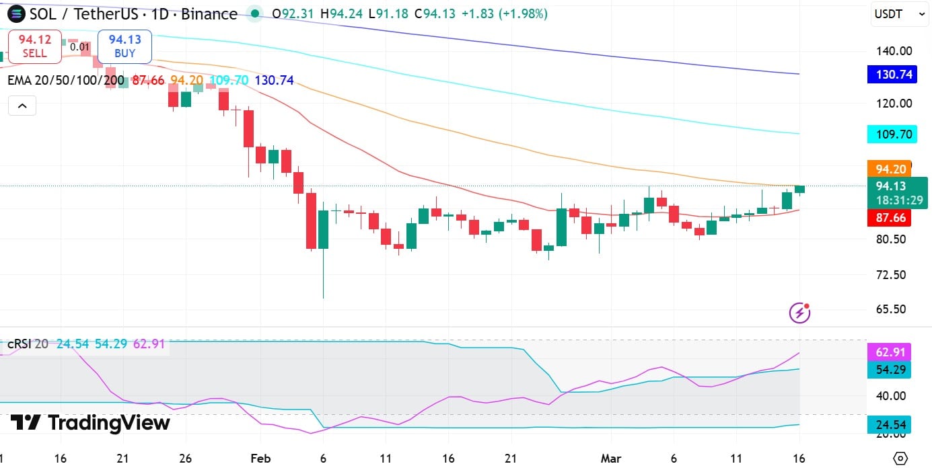Click the green market status dot
Viewport: 932px width, 468px height.
(254, 13)
